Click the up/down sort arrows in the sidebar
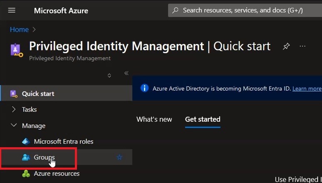This screenshot has width=322, height=183. [109, 76]
